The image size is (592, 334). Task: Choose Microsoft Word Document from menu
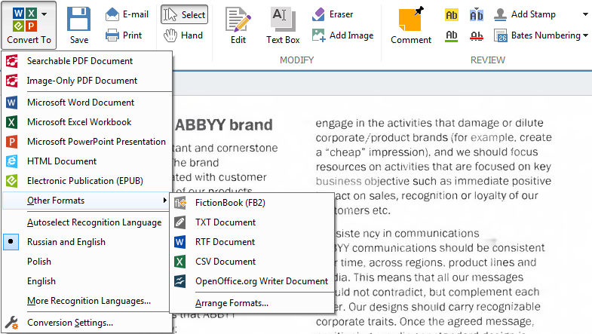tap(81, 103)
